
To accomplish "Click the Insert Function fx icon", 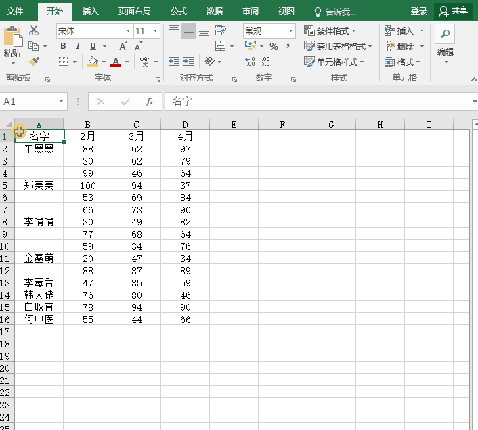I will [150, 102].
